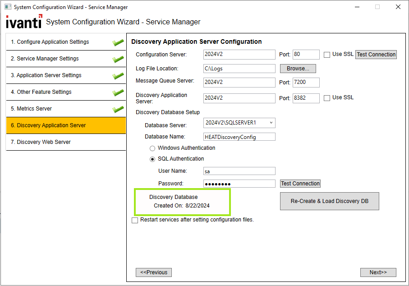Screen dimensions: 409x286
Task: Click the Ivanti logo in the header
Action: click(x=24, y=22)
